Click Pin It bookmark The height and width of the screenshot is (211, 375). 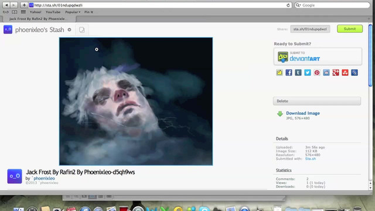pyautogui.click(x=88, y=12)
